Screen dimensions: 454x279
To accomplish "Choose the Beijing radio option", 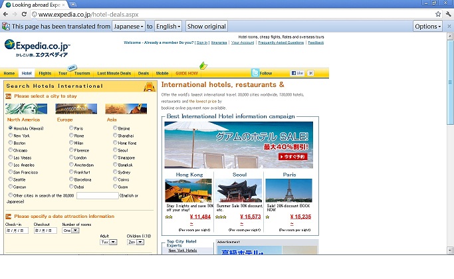I will [115, 128].
